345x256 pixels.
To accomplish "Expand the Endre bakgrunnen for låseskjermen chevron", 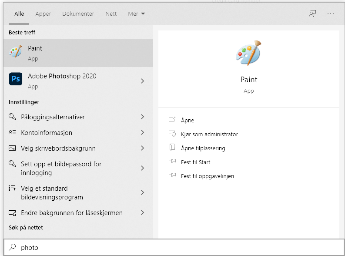I will pos(142,212).
